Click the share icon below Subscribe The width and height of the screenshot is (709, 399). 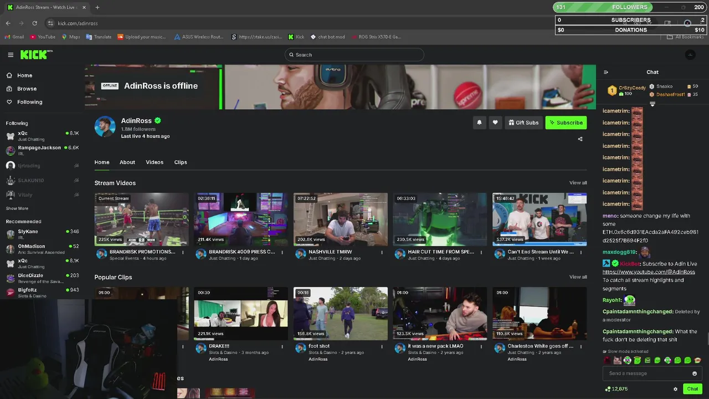tap(580, 139)
